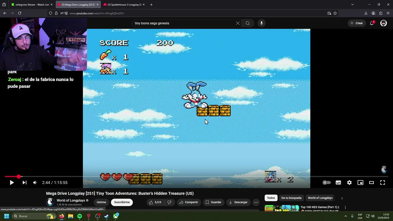Reload the current page
The height and width of the screenshot is (221, 393).
coord(20,13)
